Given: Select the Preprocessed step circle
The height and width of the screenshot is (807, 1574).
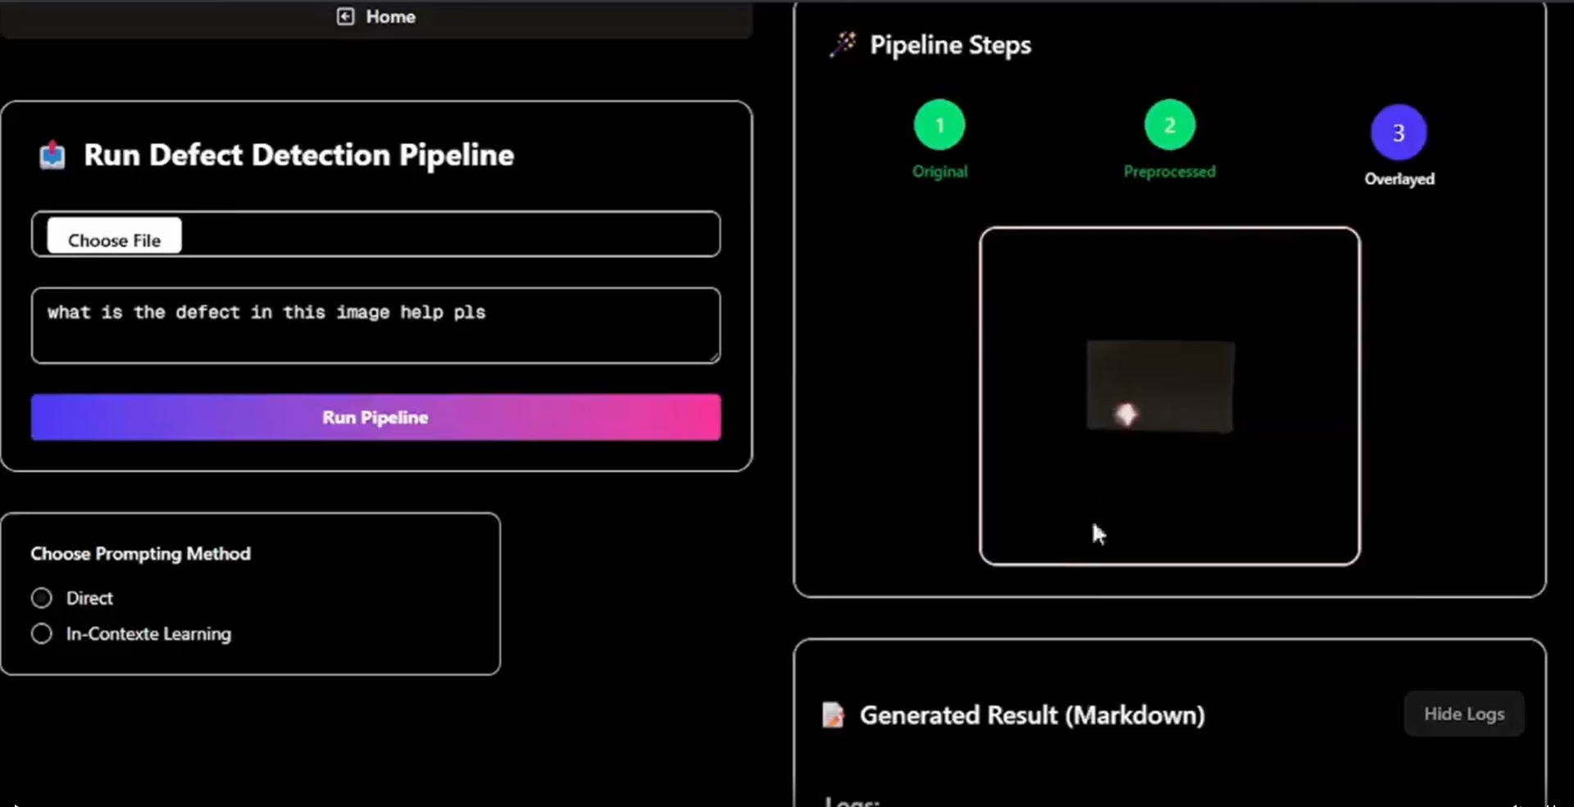Looking at the screenshot, I should click(1169, 125).
